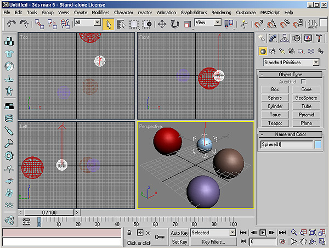Toggle Auto Key animation mode

point(179,233)
